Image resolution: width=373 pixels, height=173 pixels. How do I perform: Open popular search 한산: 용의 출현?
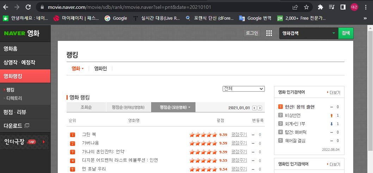point(300,107)
